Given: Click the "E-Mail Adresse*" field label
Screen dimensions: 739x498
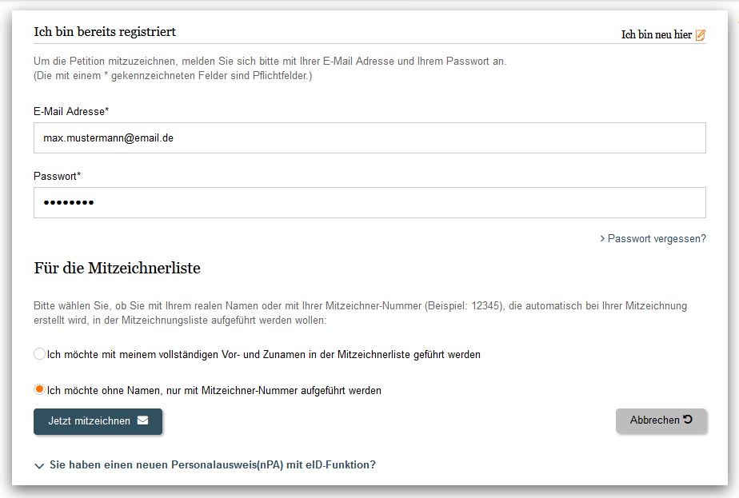Looking at the screenshot, I should [x=71, y=111].
